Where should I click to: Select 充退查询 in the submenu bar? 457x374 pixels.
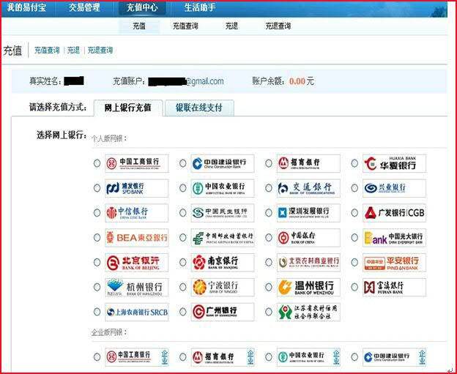coord(278,26)
